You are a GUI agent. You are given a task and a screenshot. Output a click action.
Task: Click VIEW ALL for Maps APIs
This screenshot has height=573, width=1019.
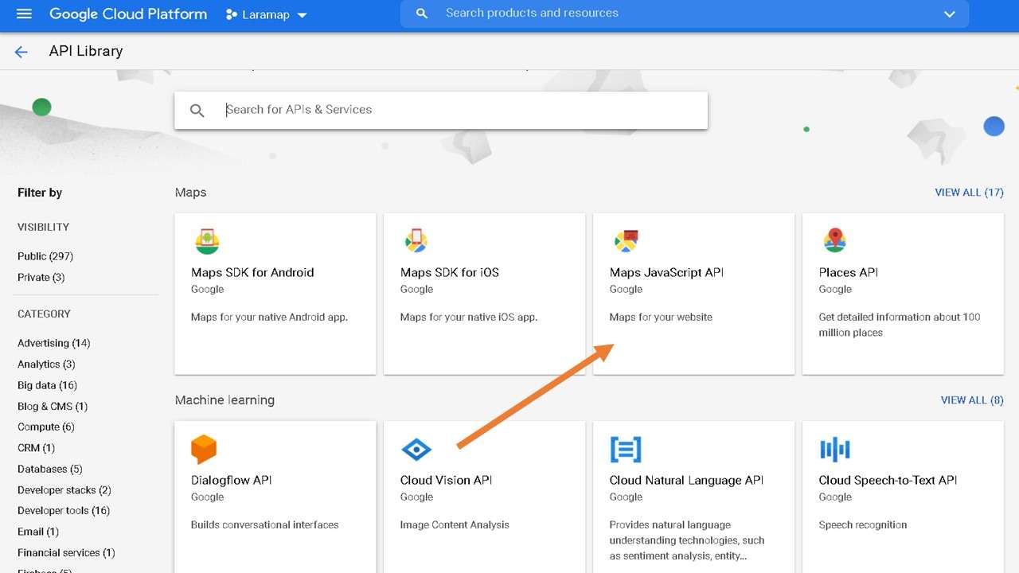pyautogui.click(x=970, y=192)
